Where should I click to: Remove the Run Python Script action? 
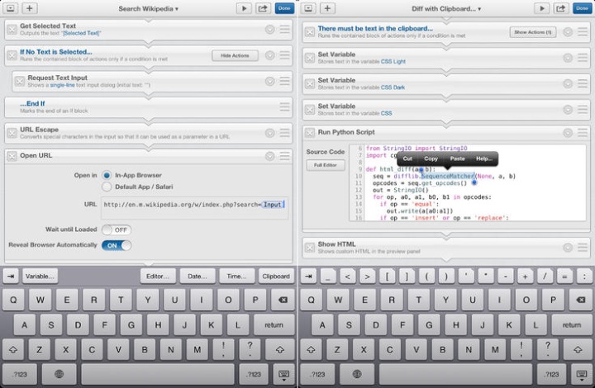pos(310,132)
